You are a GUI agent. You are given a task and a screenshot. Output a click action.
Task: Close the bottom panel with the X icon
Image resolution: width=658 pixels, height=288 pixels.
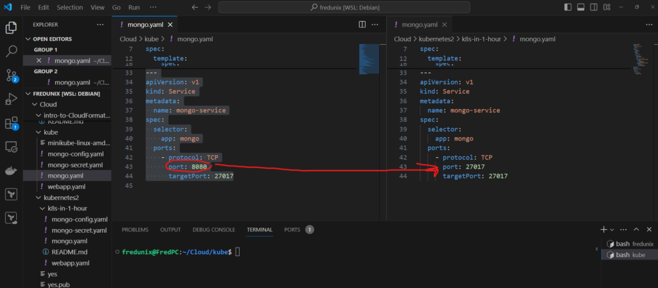pyautogui.click(x=649, y=230)
